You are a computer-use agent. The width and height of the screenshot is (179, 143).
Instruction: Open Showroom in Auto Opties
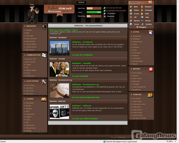click(x=30, y=94)
